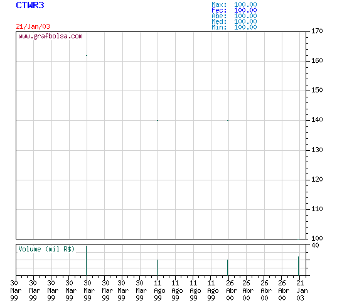Click the Med: 100.00 average value
Screen dimensions: 342x308
click(x=234, y=21)
